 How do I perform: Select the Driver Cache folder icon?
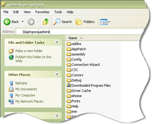click(69, 91)
